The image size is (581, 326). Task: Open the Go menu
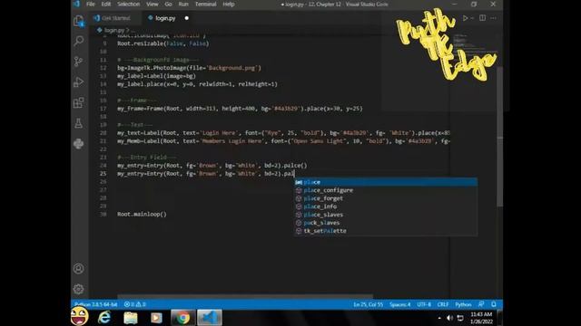168,4
